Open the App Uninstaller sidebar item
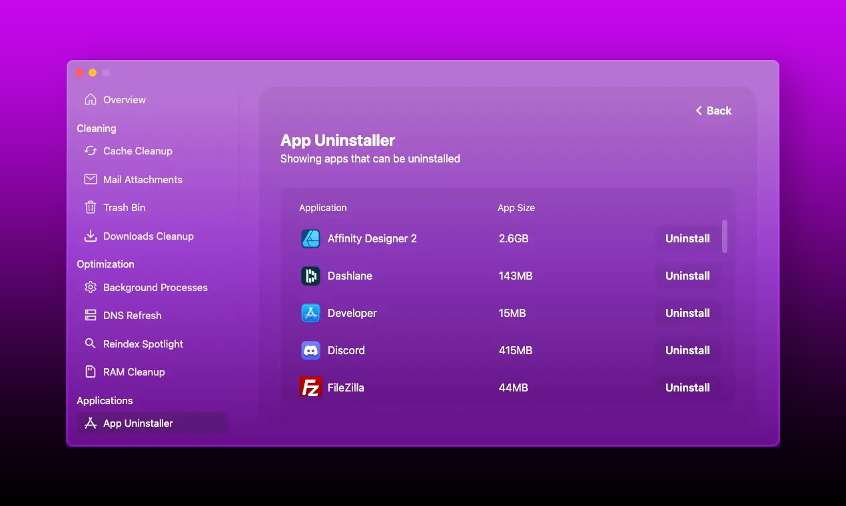This screenshot has height=506, width=846. tap(138, 423)
